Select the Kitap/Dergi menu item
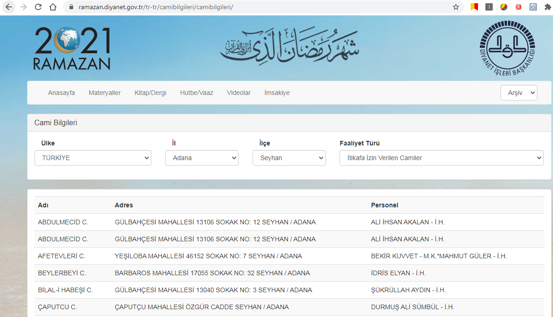 pyautogui.click(x=150, y=93)
